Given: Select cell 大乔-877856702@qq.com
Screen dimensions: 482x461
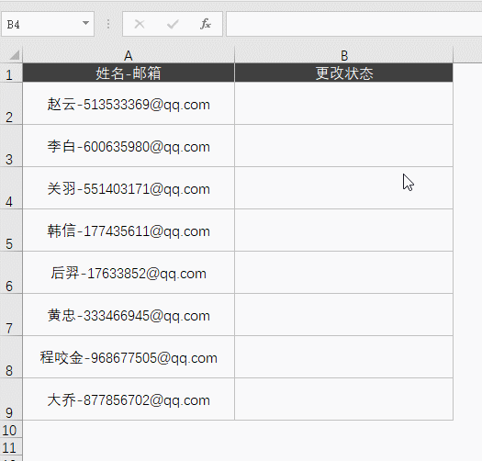Looking at the screenshot, I should tap(129, 399).
